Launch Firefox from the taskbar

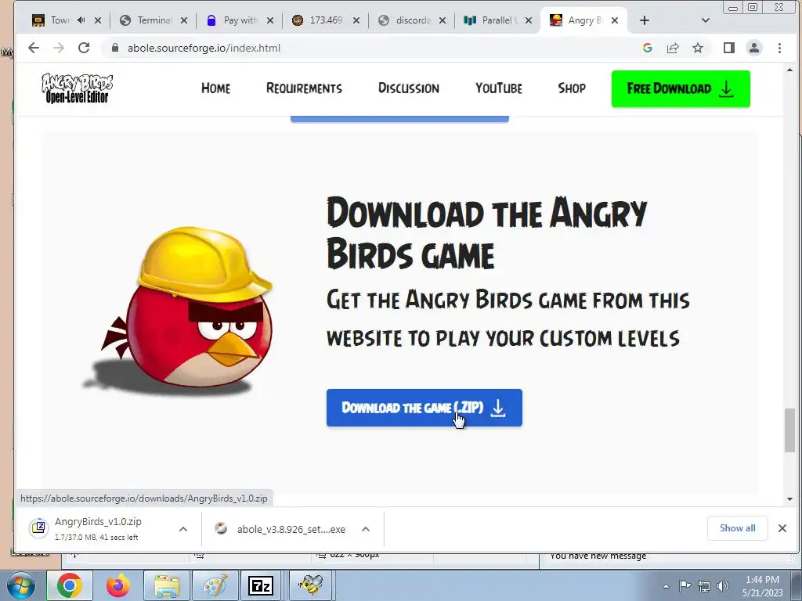(x=118, y=585)
